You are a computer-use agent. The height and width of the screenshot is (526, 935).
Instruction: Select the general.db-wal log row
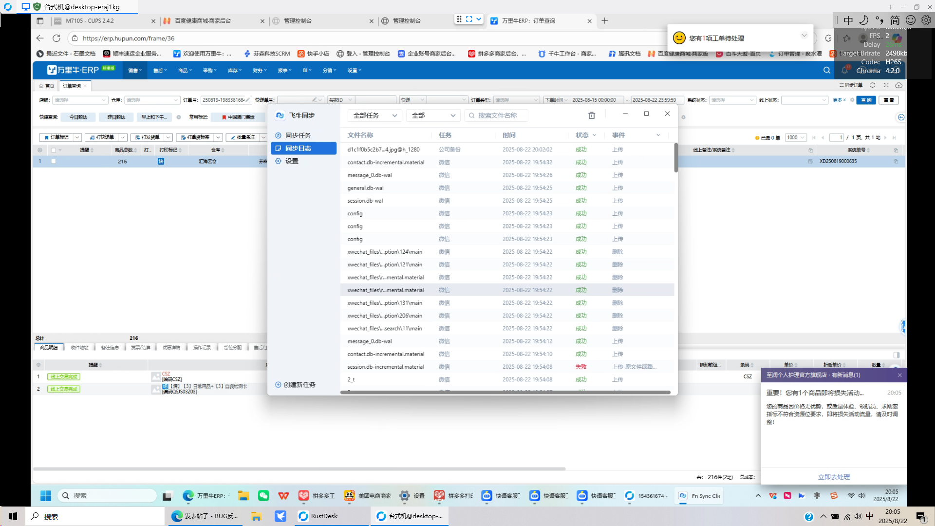point(507,188)
